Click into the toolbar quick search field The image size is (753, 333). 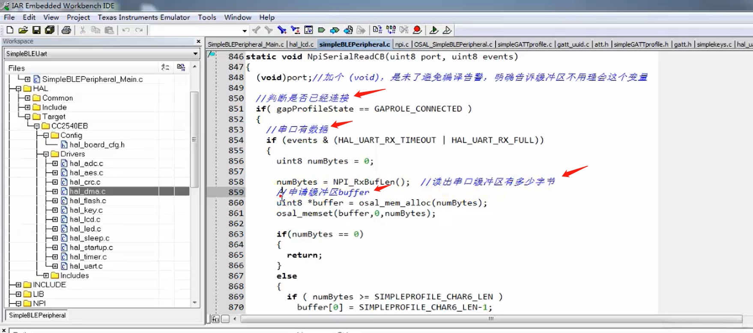tap(195, 30)
